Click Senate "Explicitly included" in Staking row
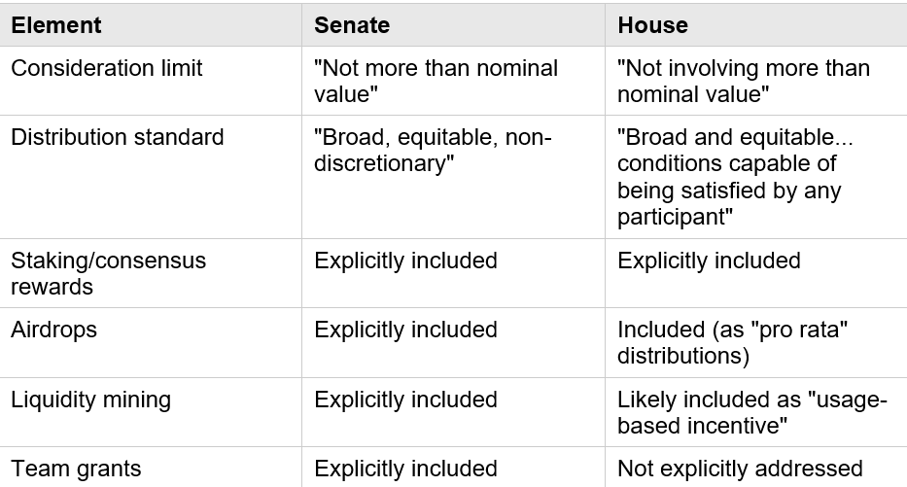The height and width of the screenshot is (487, 907). (405, 261)
